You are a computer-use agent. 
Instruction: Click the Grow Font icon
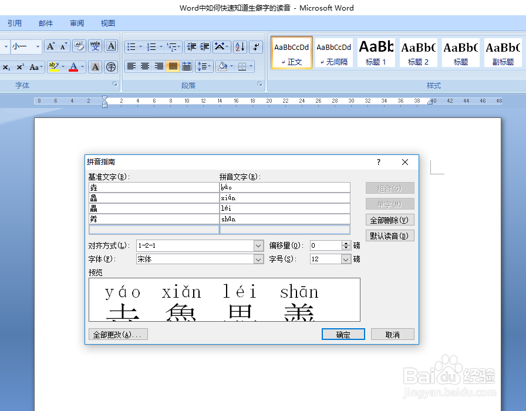click(50, 46)
